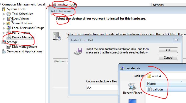Click the balloon setup file icon
Viewport: 186px width, 103px height.
click(150, 89)
